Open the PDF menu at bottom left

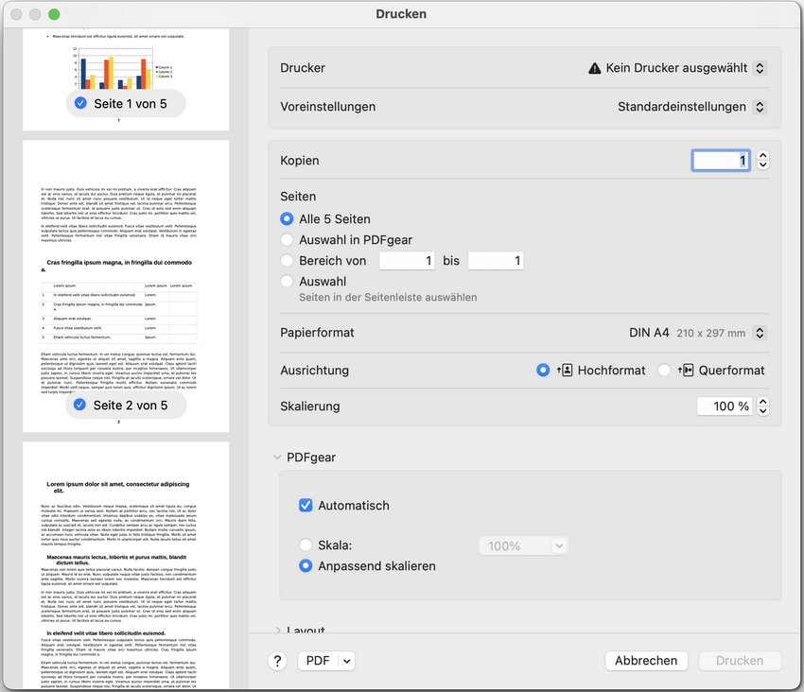pos(325,660)
